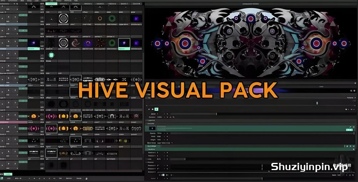Click the highlighted transport button at the panel bottom
Screen dimensions: 358x182
pos(163,175)
